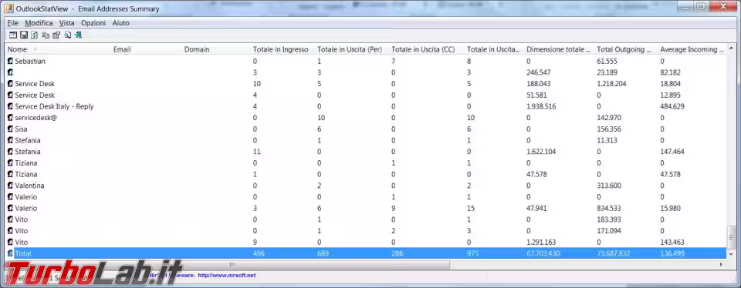This screenshot has width=741, height=288.
Task: Click the horizontal scrollbar thumb
Action: (x=232, y=264)
